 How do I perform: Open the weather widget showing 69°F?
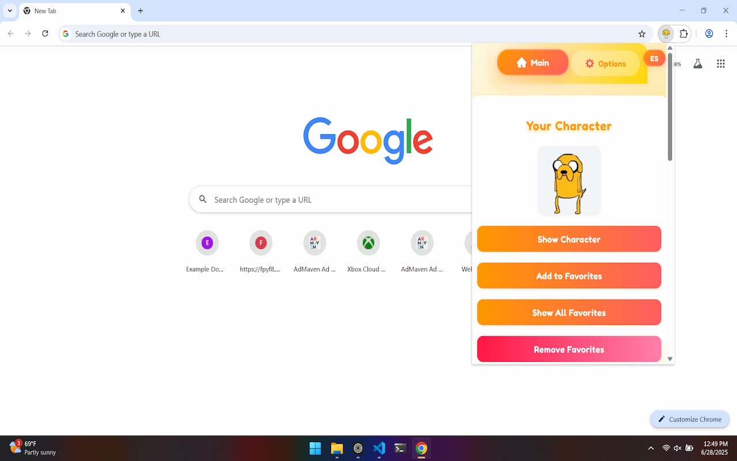tap(33, 448)
